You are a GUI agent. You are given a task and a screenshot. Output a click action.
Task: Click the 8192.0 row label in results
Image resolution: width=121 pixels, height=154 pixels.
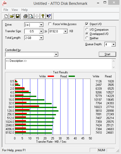(x=10, y=133)
